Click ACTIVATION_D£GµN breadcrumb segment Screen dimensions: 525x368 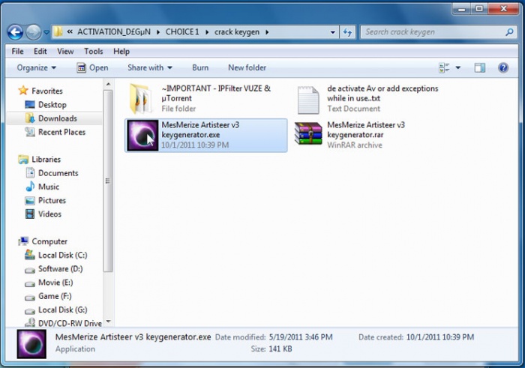(x=114, y=31)
